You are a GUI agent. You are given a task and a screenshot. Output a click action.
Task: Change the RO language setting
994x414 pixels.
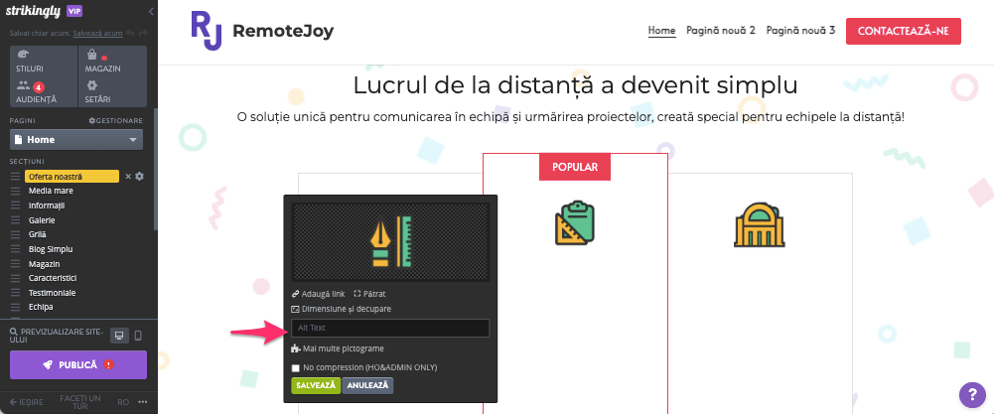[x=123, y=402]
